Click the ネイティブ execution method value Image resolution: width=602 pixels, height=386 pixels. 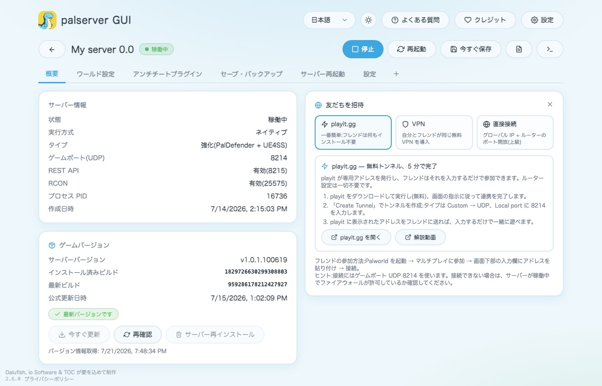271,132
